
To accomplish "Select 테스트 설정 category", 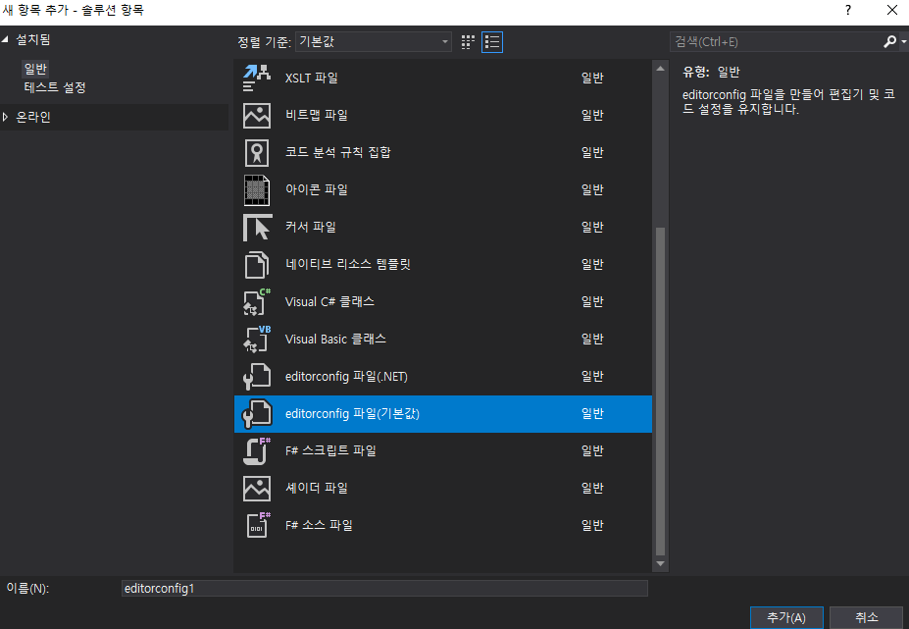I will [55, 87].
